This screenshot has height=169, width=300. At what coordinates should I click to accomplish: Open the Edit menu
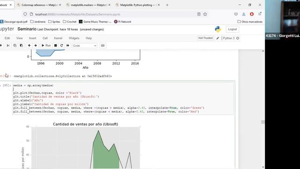click(7, 38)
